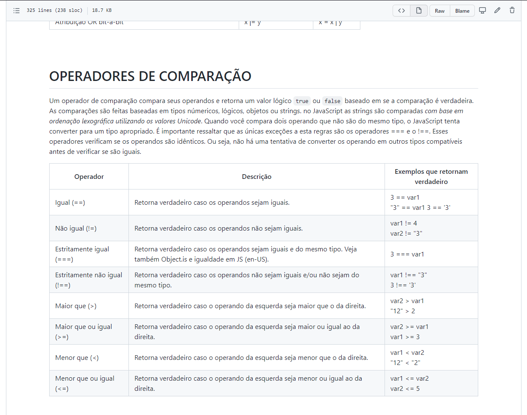
Task: Click the 'Maior que (>)' cell
Action: pyautogui.click(x=89, y=306)
